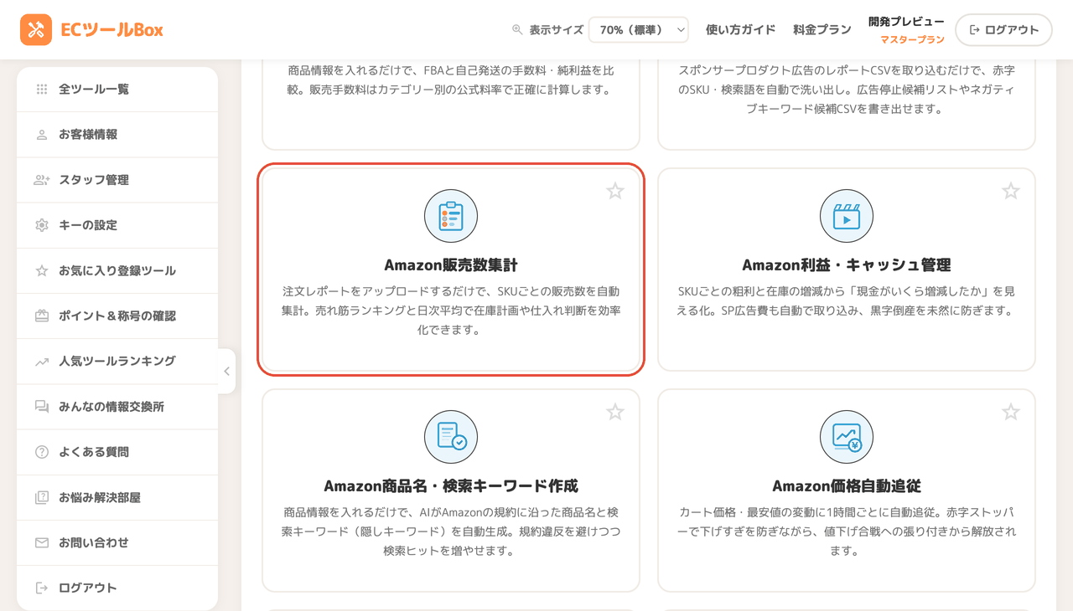Open the 表示サイズ 70%（標準） dropdown

(639, 29)
